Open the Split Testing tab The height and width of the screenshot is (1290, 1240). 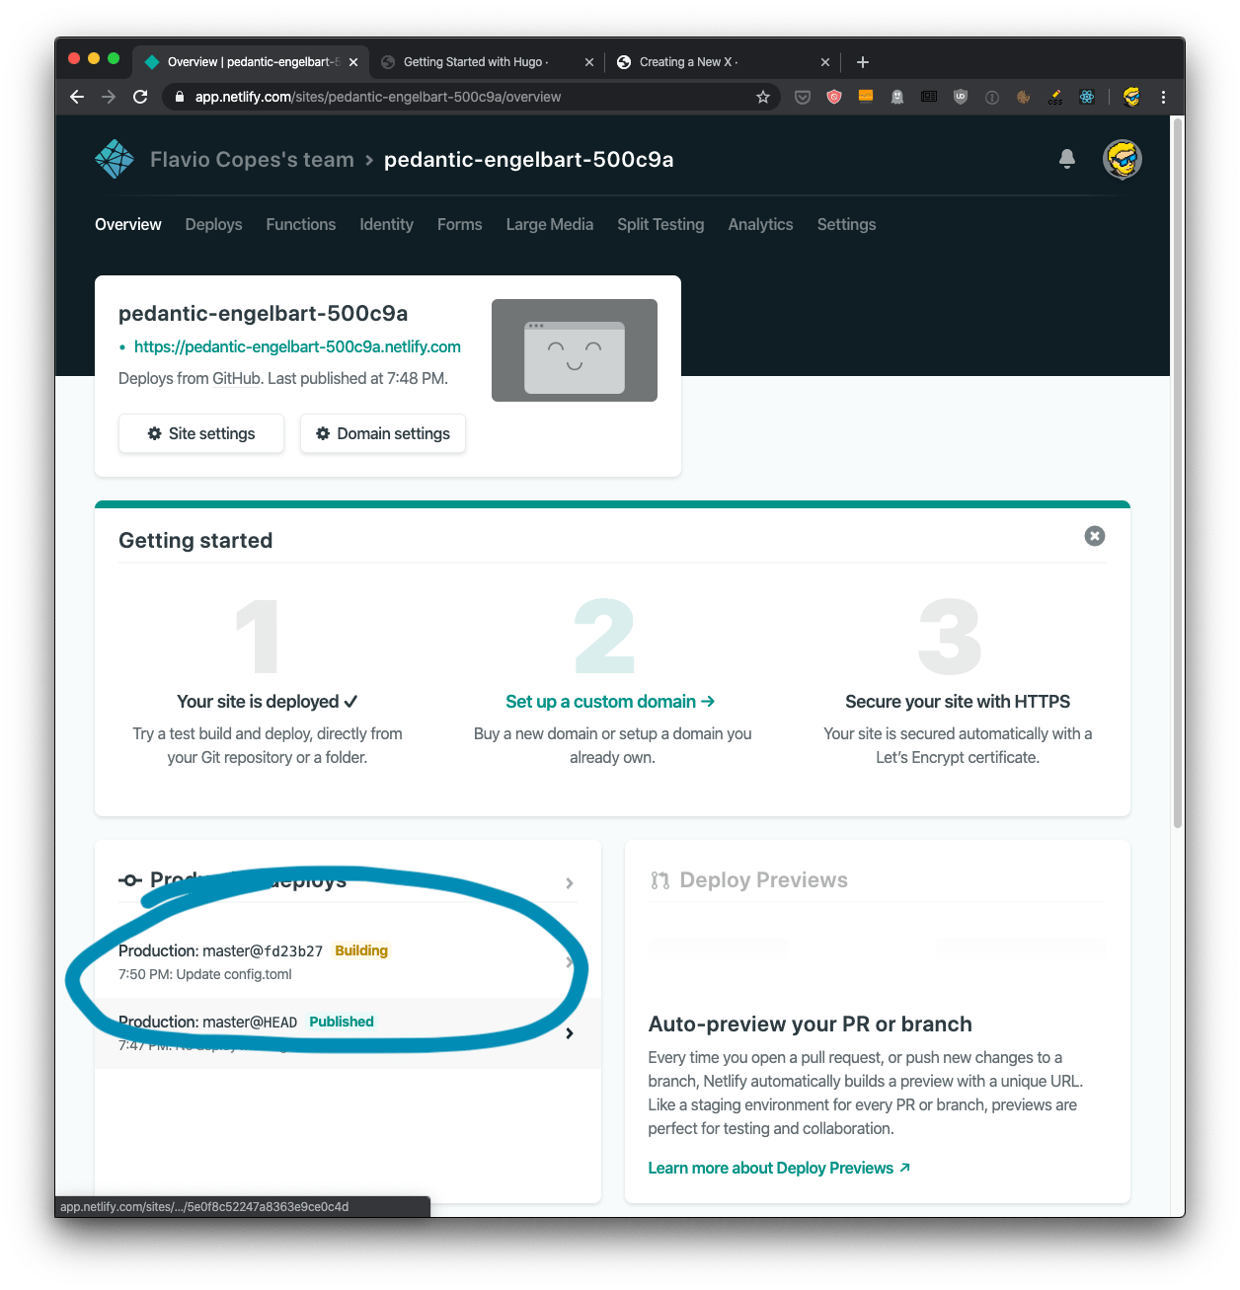[x=660, y=224]
